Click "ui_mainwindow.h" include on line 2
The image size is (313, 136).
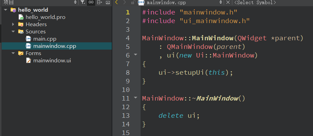215,21
